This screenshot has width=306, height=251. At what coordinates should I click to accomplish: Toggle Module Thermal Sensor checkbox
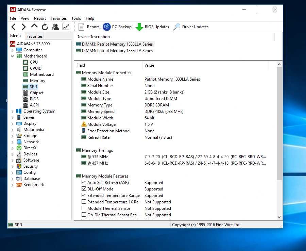coord(84,208)
